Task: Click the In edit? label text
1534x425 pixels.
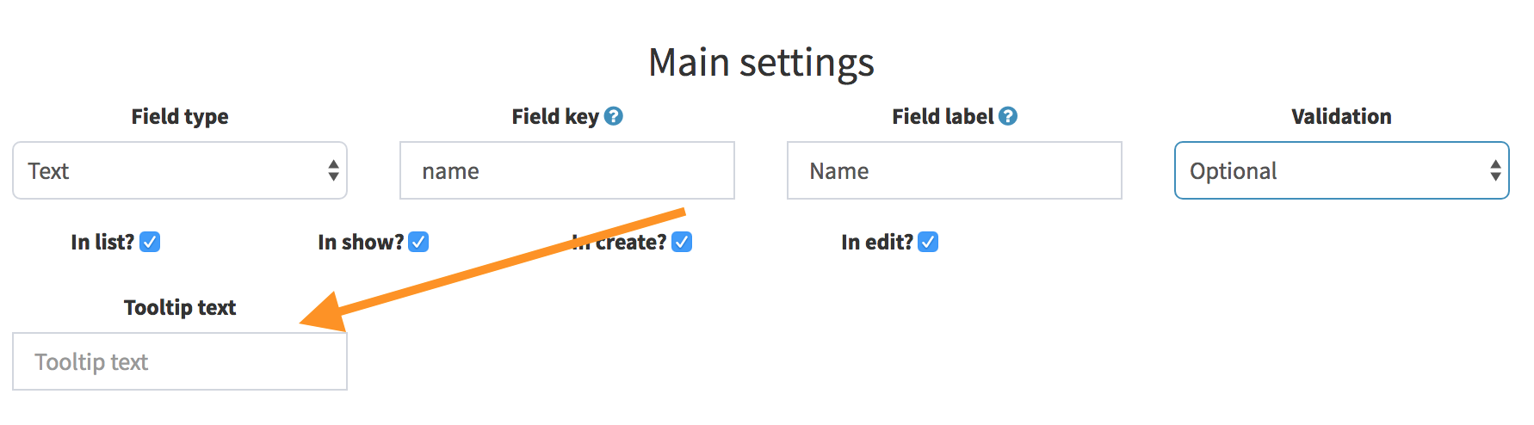Action: click(x=877, y=242)
